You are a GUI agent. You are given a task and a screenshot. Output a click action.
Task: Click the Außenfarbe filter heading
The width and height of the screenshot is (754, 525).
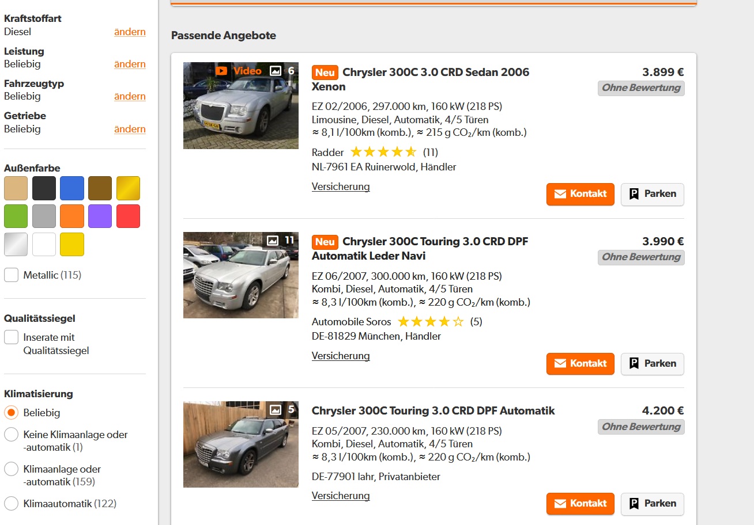tap(32, 168)
